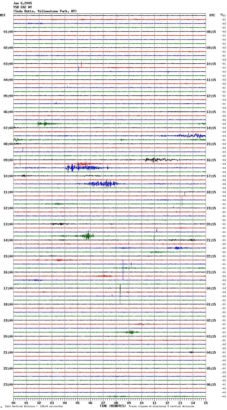Click the "00:15" UTC row label

click(x=211, y=288)
